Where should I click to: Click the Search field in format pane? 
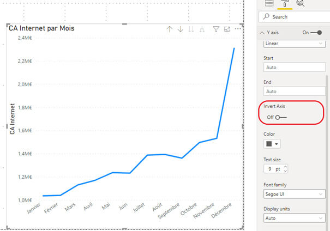click(295, 16)
